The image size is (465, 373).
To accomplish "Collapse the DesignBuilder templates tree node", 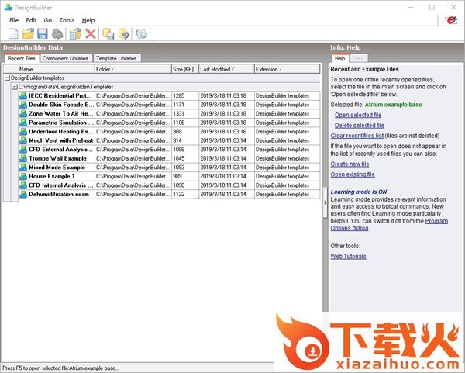I will [7, 78].
